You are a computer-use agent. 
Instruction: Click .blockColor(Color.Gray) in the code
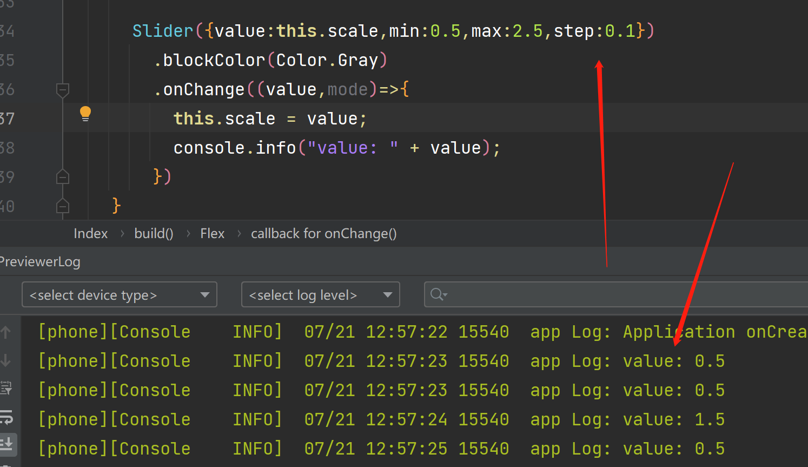271,60
